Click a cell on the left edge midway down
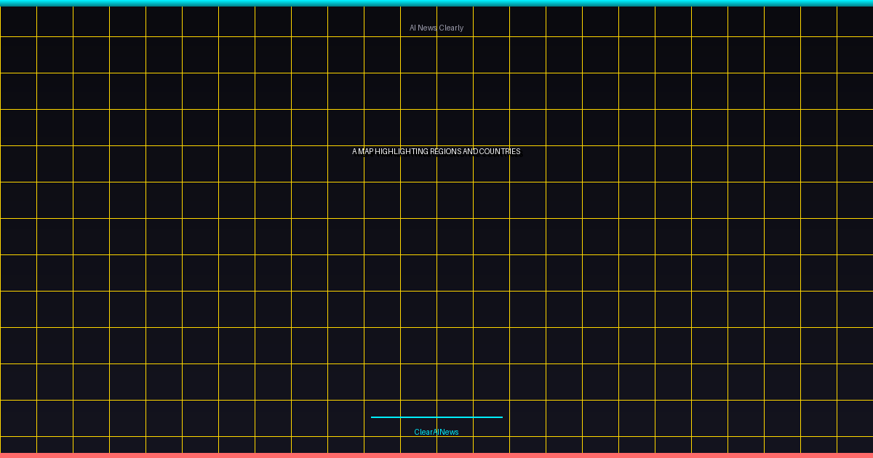 (x=18, y=236)
